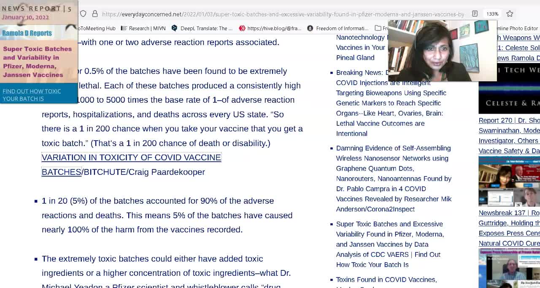The image size is (540, 288).
Task: Open the tracking protection shield icon
Action: pos(83,14)
